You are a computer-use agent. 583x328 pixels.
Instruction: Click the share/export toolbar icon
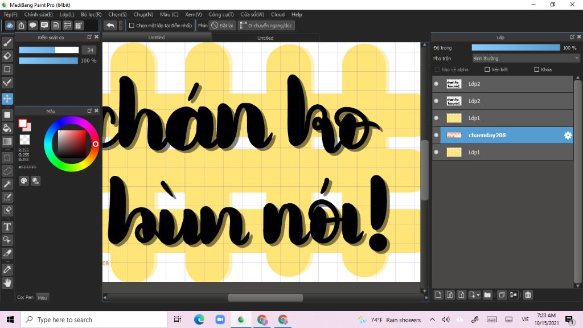pos(21,25)
